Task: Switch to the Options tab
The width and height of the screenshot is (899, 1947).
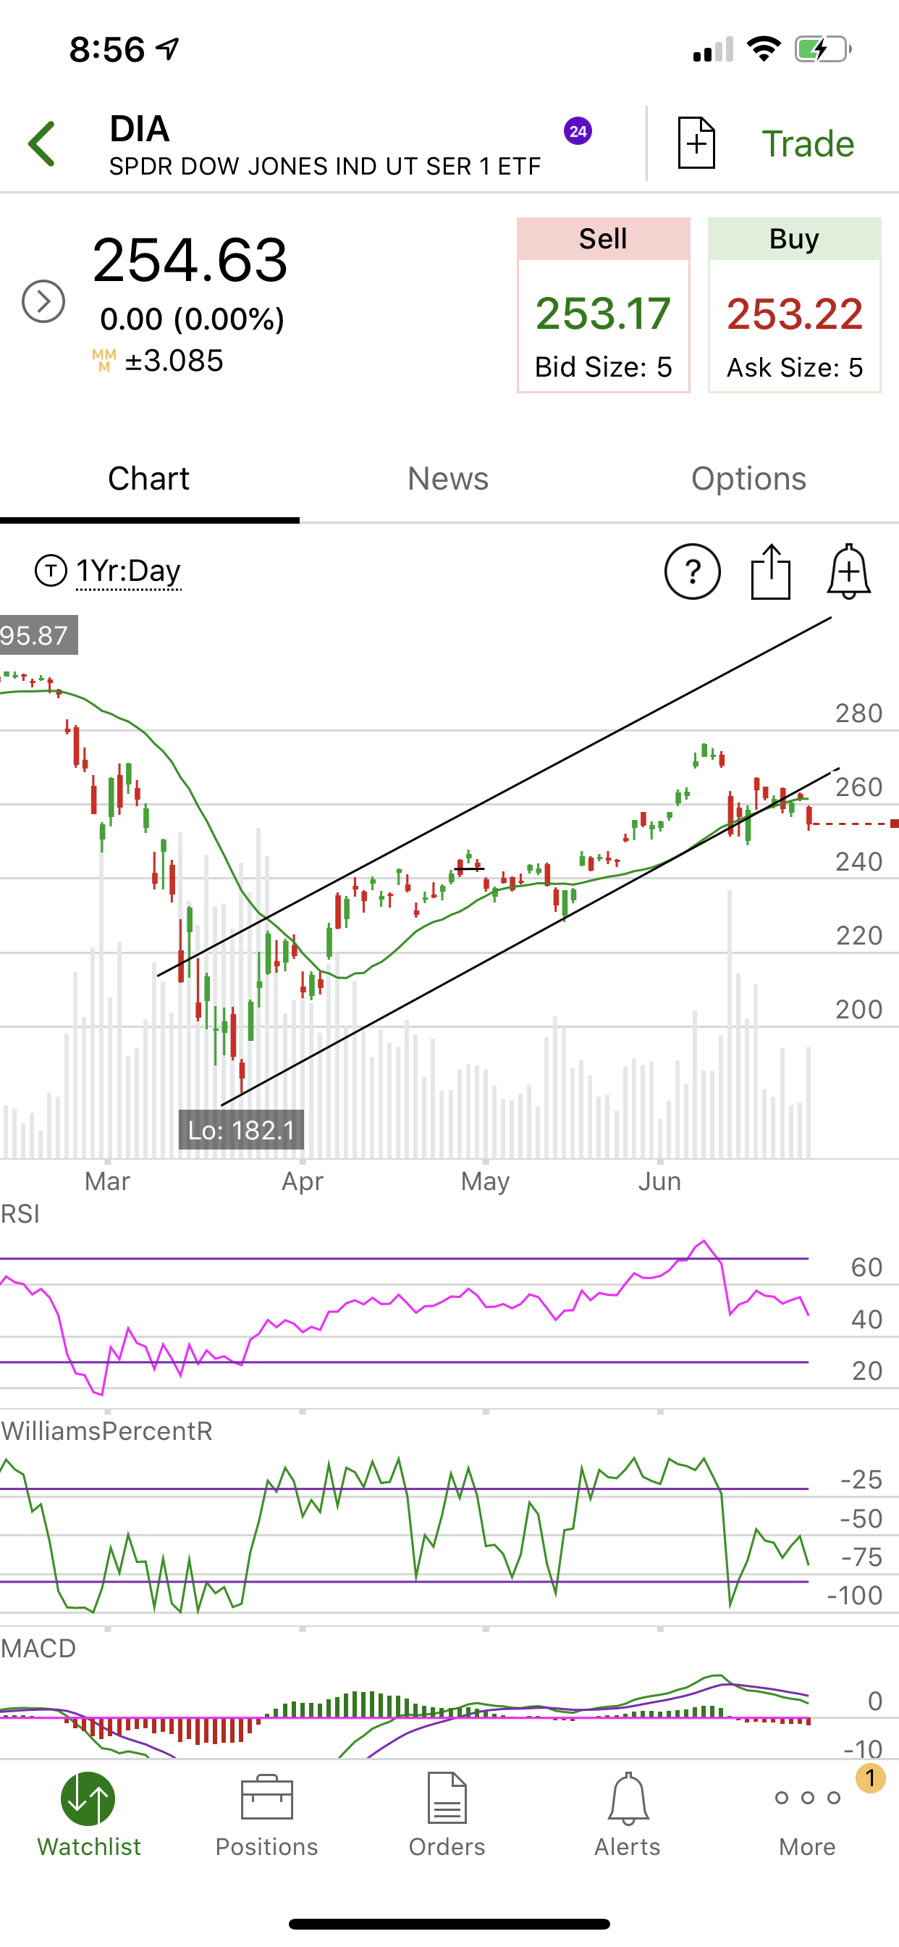Action: 748,480
